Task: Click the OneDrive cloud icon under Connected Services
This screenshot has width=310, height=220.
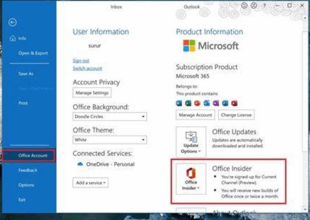Action: [80, 164]
